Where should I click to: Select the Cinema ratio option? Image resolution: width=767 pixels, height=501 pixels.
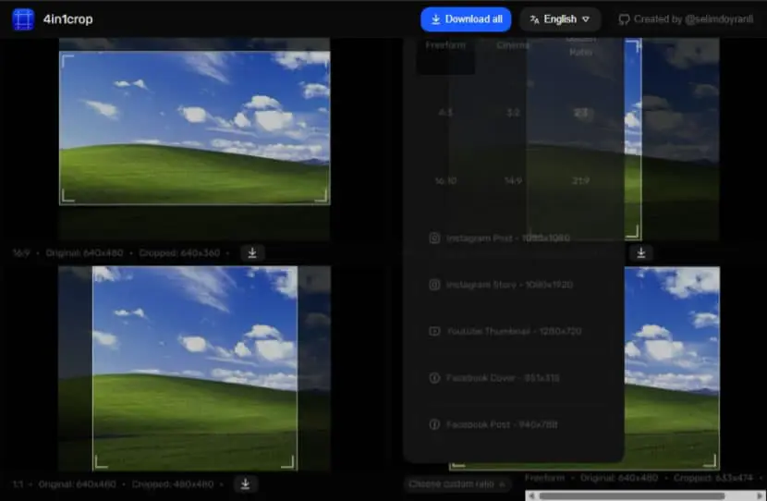pos(513,45)
